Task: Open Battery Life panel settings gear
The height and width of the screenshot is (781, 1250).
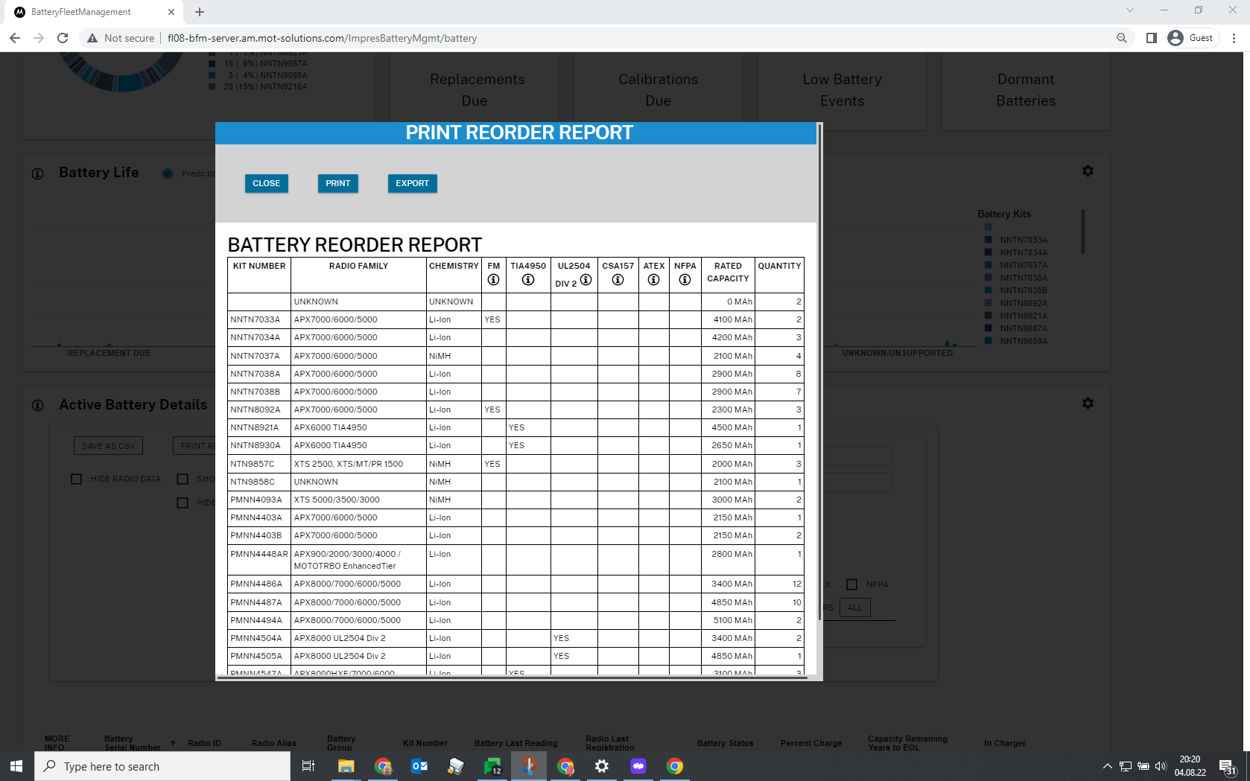Action: pos(1088,171)
